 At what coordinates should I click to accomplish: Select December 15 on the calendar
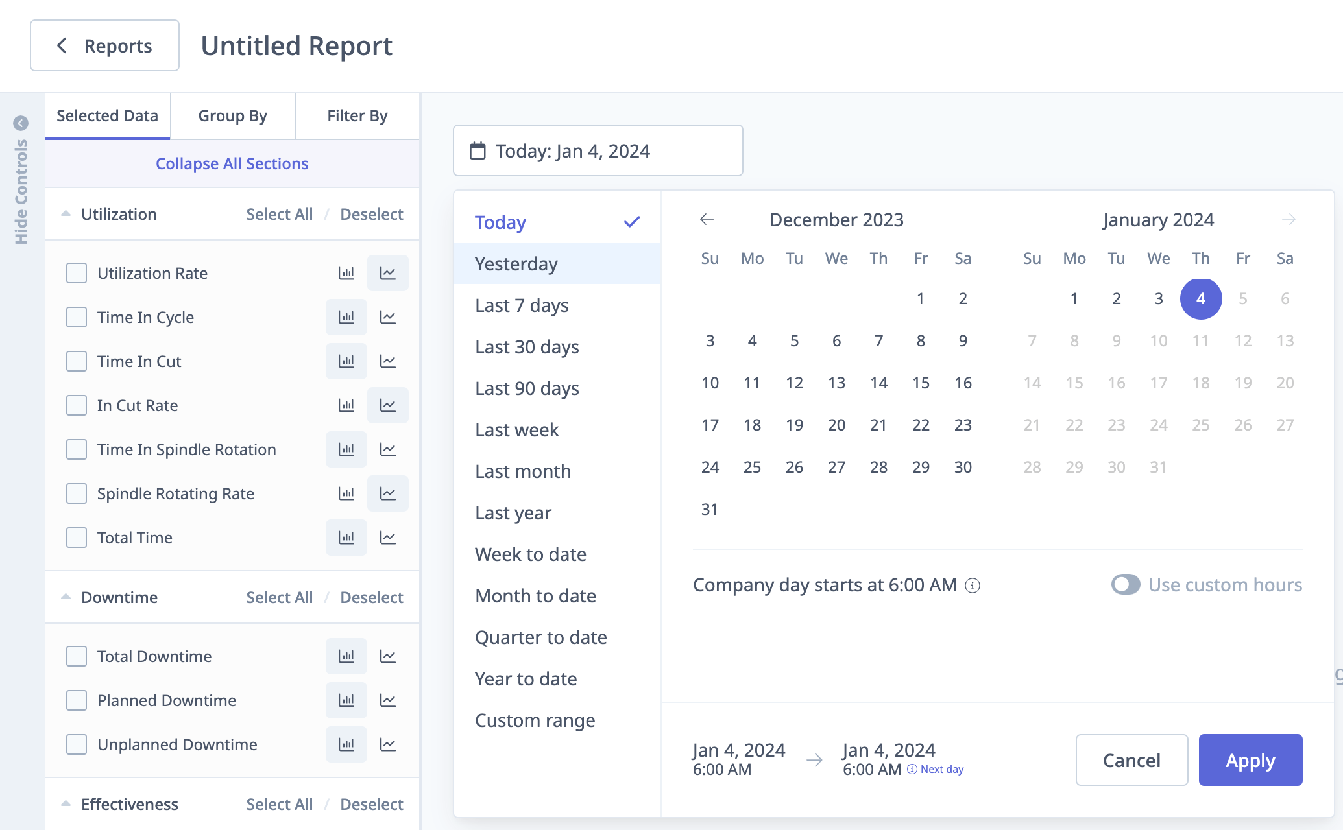click(921, 383)
